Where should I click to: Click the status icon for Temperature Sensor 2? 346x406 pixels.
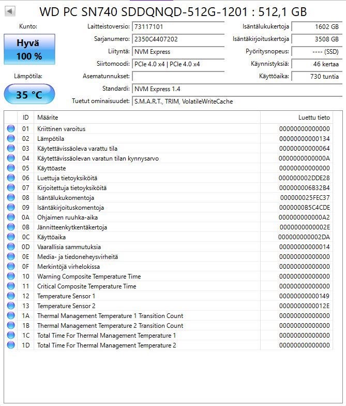click(11, 306)
